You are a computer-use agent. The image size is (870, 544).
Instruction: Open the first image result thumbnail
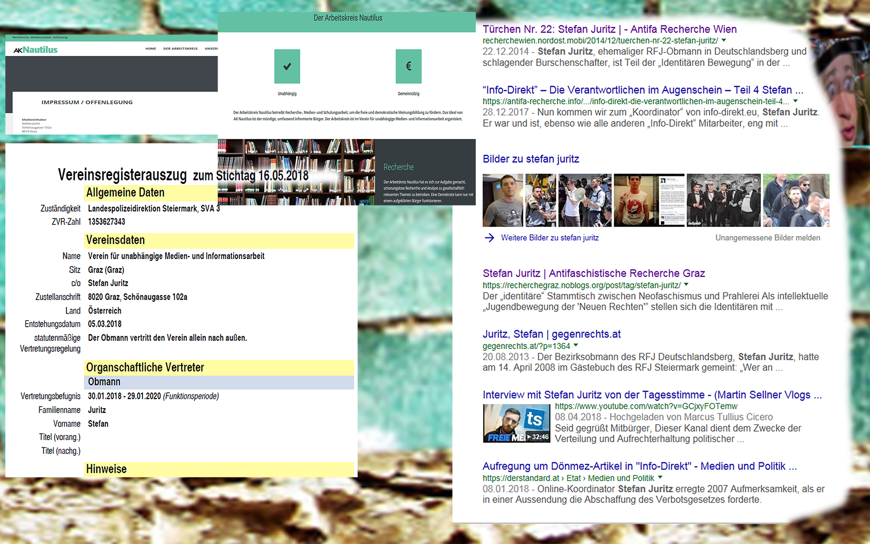pyautogui.click(x=503, y=200)
